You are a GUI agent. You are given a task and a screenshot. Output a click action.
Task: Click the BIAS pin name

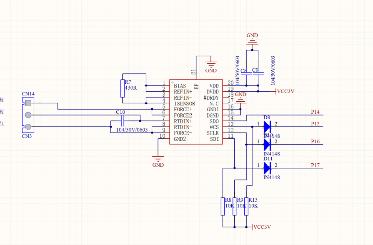(180, 86)
